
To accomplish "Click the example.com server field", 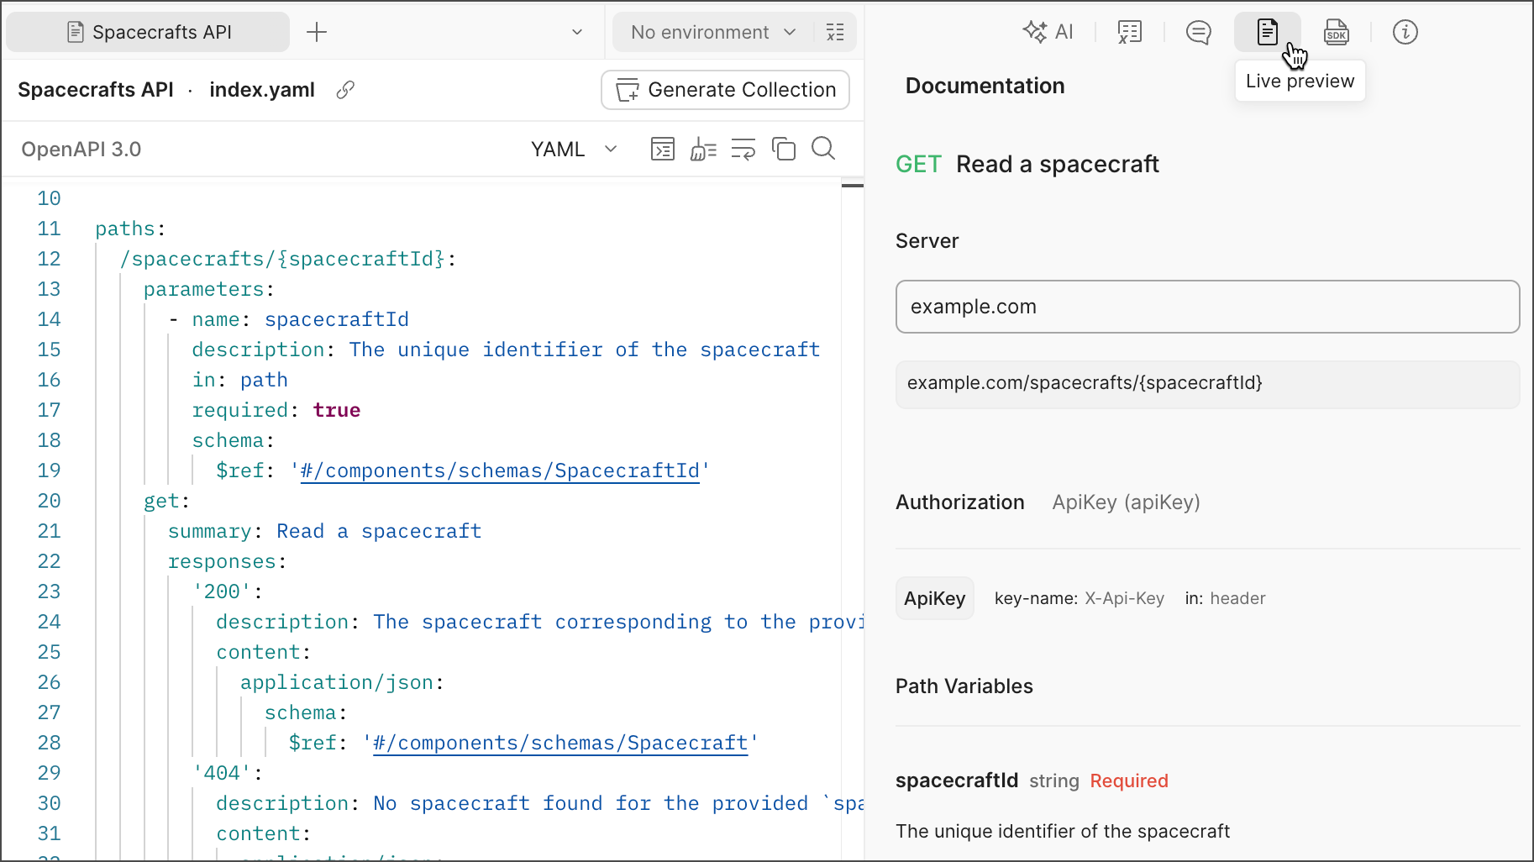I will point(1207,307).
